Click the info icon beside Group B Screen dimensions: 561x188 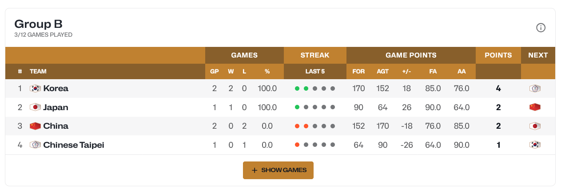(x=541, y=28)
